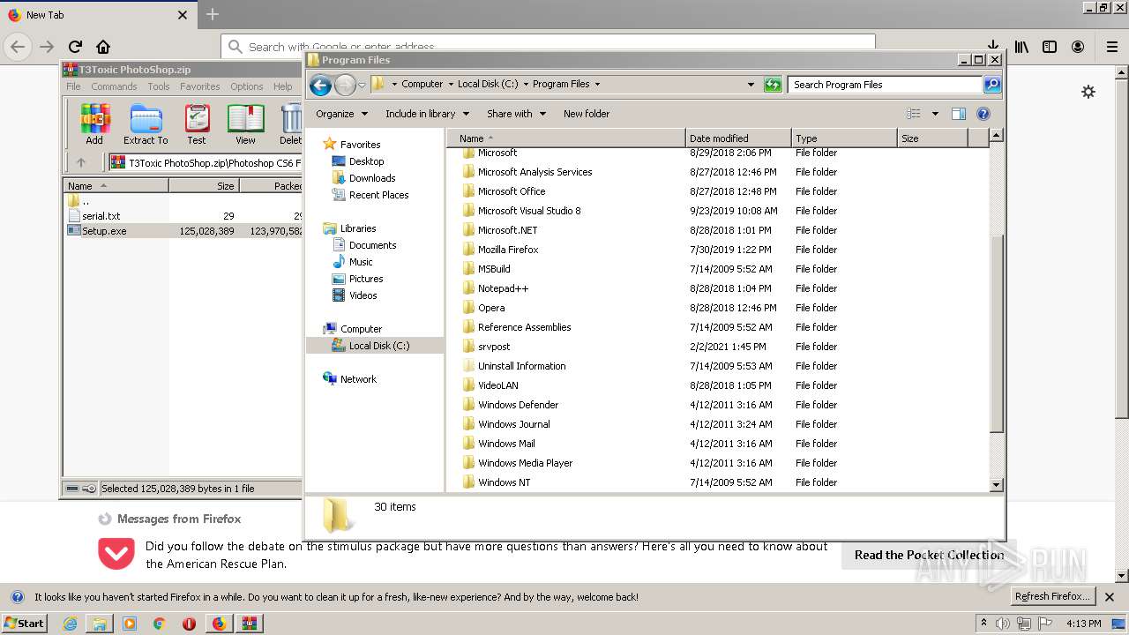The image size is (1129, 635).
Task: Select Network in the navigation pane
Action: (358, 379)
